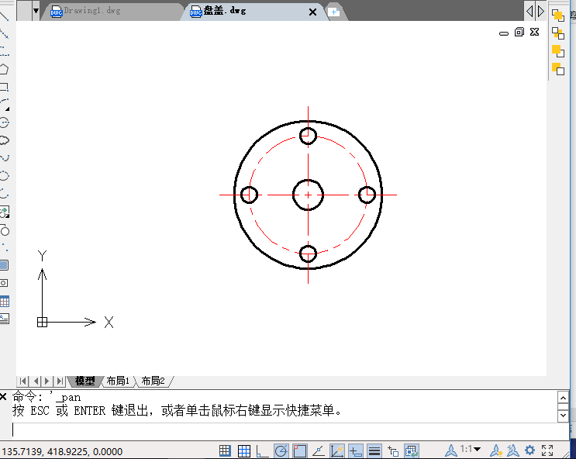Toggle ortho mode in status bar
Viewport: 576px width, 459px height.
click(262, 450)
